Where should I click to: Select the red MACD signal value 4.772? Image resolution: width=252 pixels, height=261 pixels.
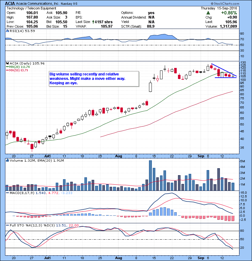(x=53, y=193)
